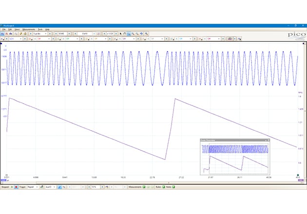Click the add Measurements green button
Viewport: 307px width, 214px height.
point(144,187)
